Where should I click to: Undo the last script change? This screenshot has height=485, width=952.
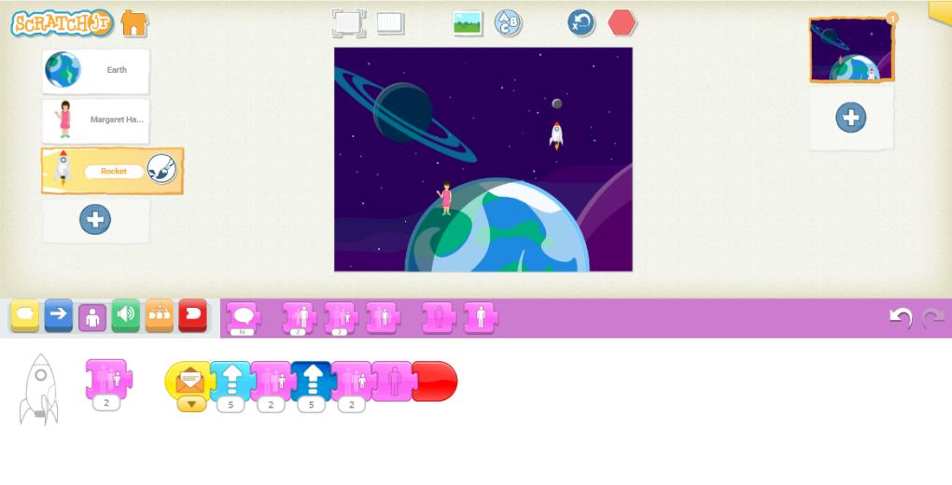901,318
